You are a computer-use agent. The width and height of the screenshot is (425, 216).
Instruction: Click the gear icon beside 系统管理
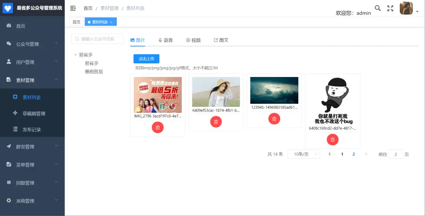pyautogui.click(x=9, y=200)
